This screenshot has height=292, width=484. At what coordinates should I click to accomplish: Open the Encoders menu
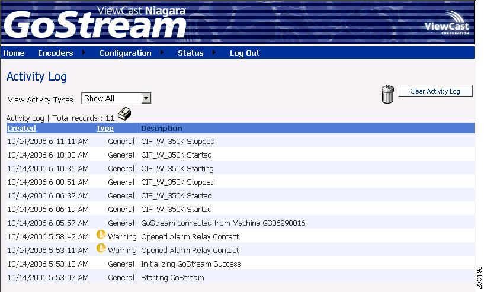[x=55, y=53]
